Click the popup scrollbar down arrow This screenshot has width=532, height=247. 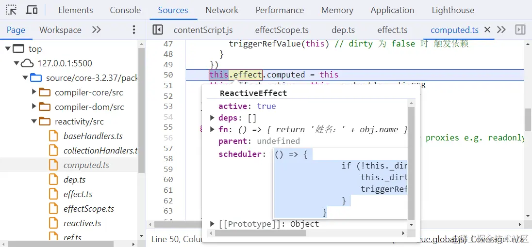click(x=411, y=224)
